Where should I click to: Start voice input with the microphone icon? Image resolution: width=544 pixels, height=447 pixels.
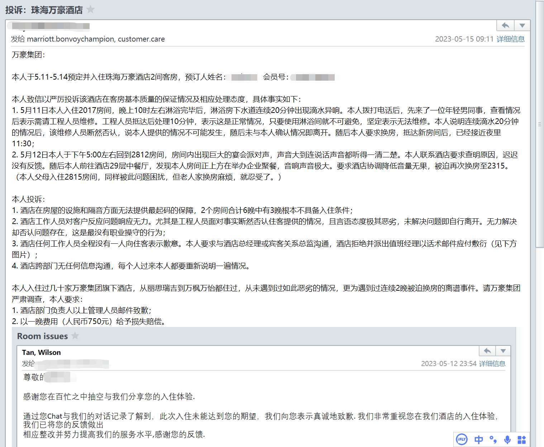coord(507,439)
